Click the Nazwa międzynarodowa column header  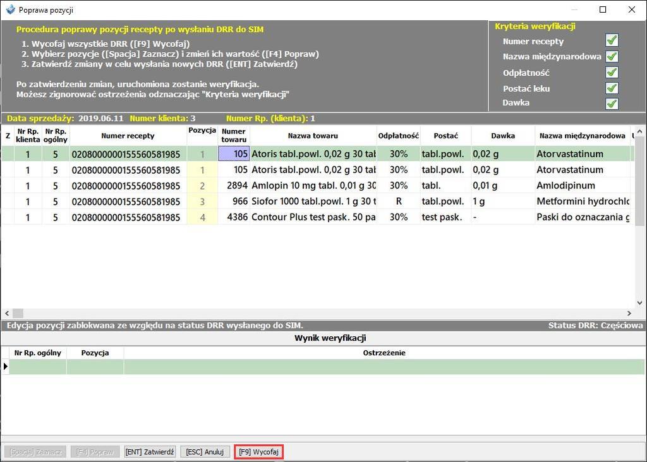tap(583, 136)
